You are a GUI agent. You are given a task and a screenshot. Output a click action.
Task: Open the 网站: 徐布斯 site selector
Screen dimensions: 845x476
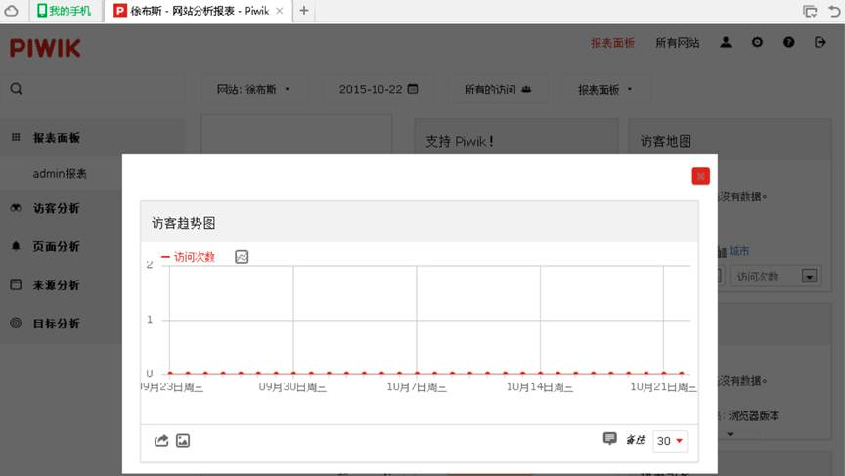(x=253, y=89)
